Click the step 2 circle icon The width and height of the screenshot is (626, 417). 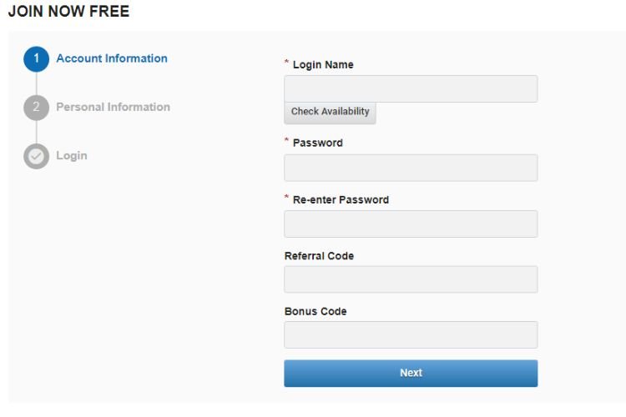(x=36, y=108)
